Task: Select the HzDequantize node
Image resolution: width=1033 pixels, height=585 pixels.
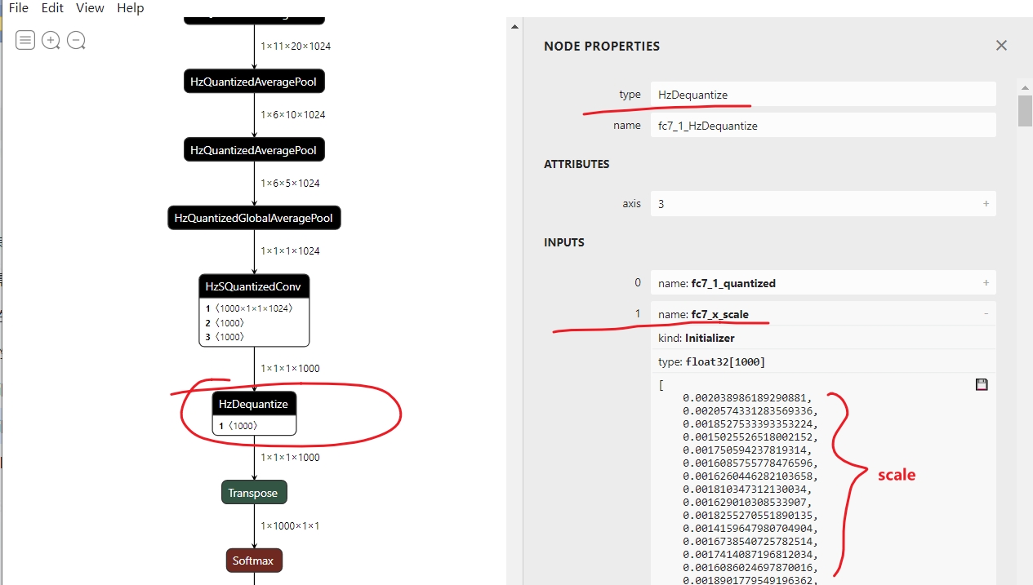Action: pos(253,404)
